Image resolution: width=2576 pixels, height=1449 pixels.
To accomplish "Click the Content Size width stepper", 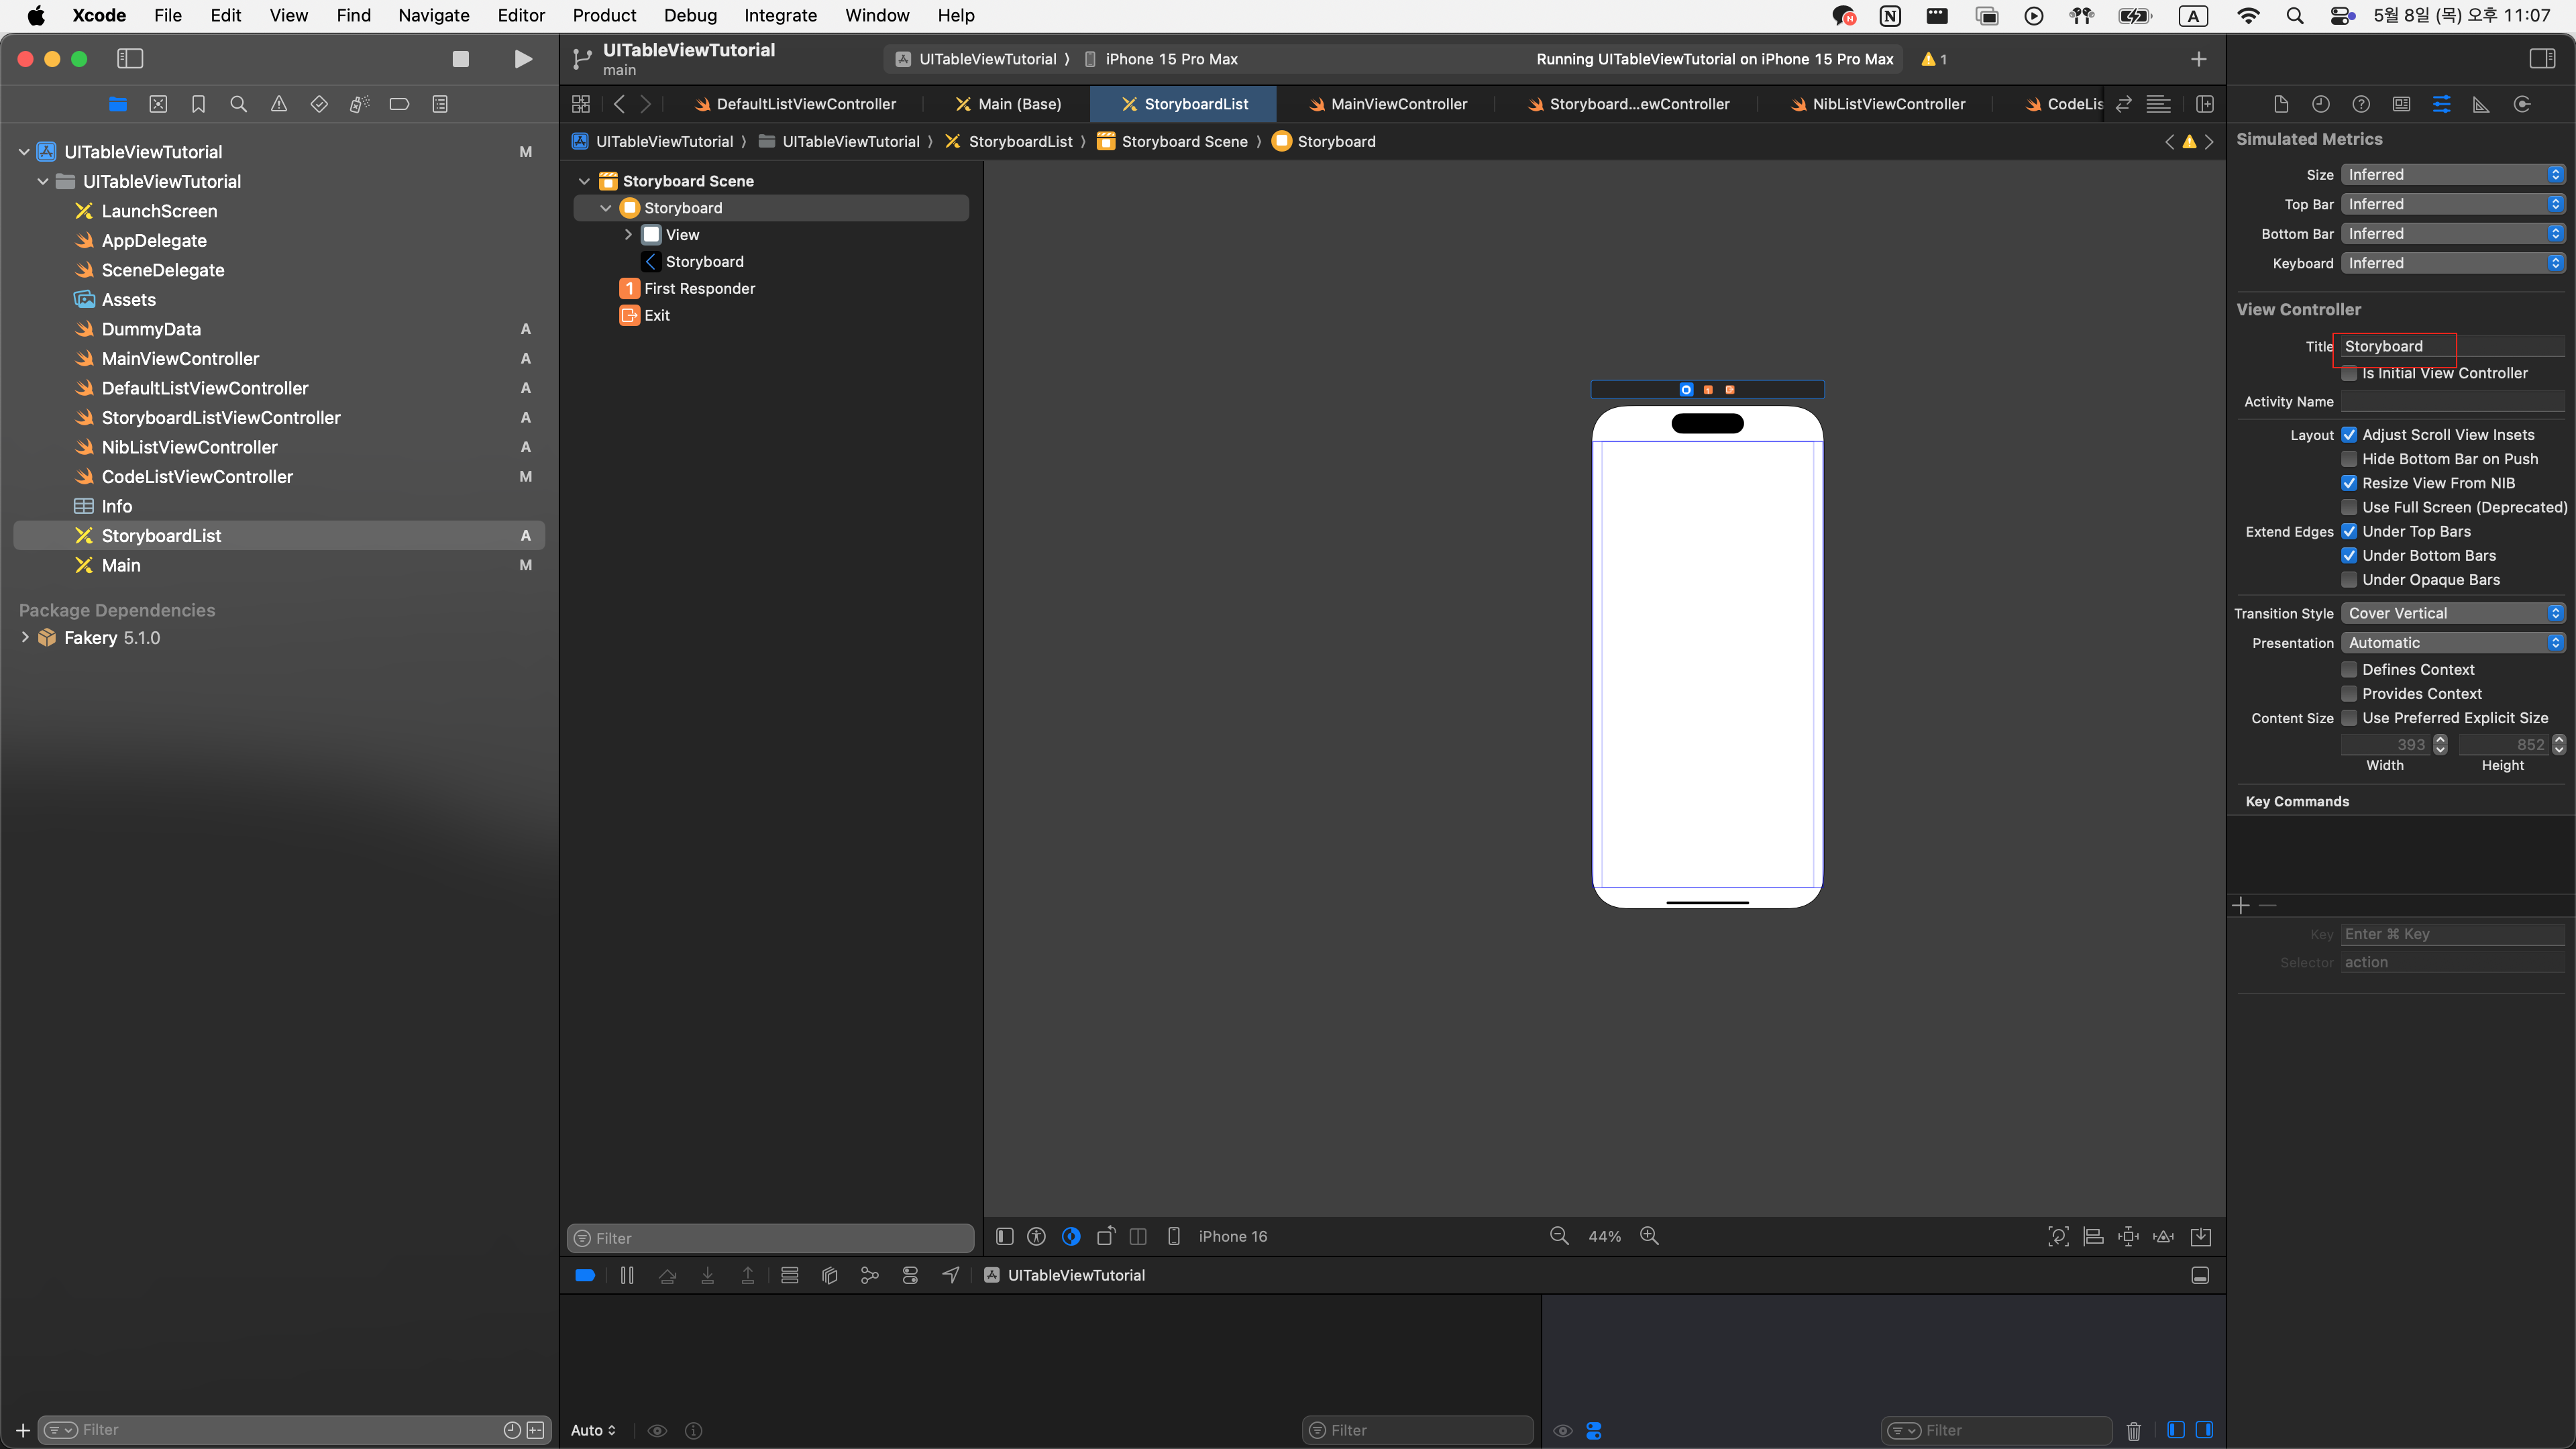I will 2440,744.
